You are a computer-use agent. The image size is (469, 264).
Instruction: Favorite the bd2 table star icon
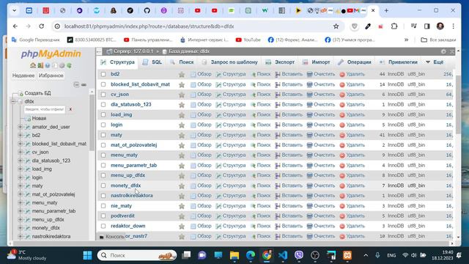coord(182,75)
